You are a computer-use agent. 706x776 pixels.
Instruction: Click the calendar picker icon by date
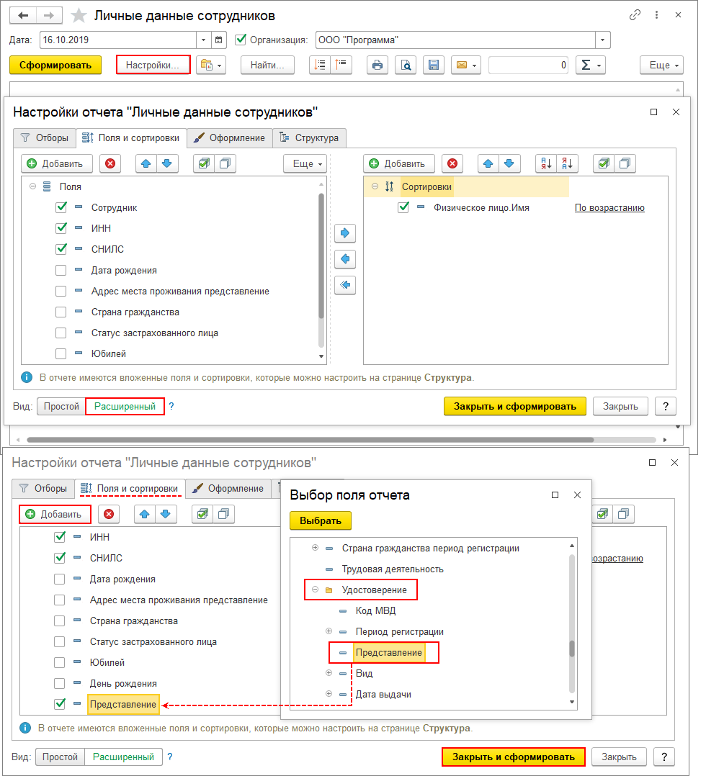coord(220,40)
